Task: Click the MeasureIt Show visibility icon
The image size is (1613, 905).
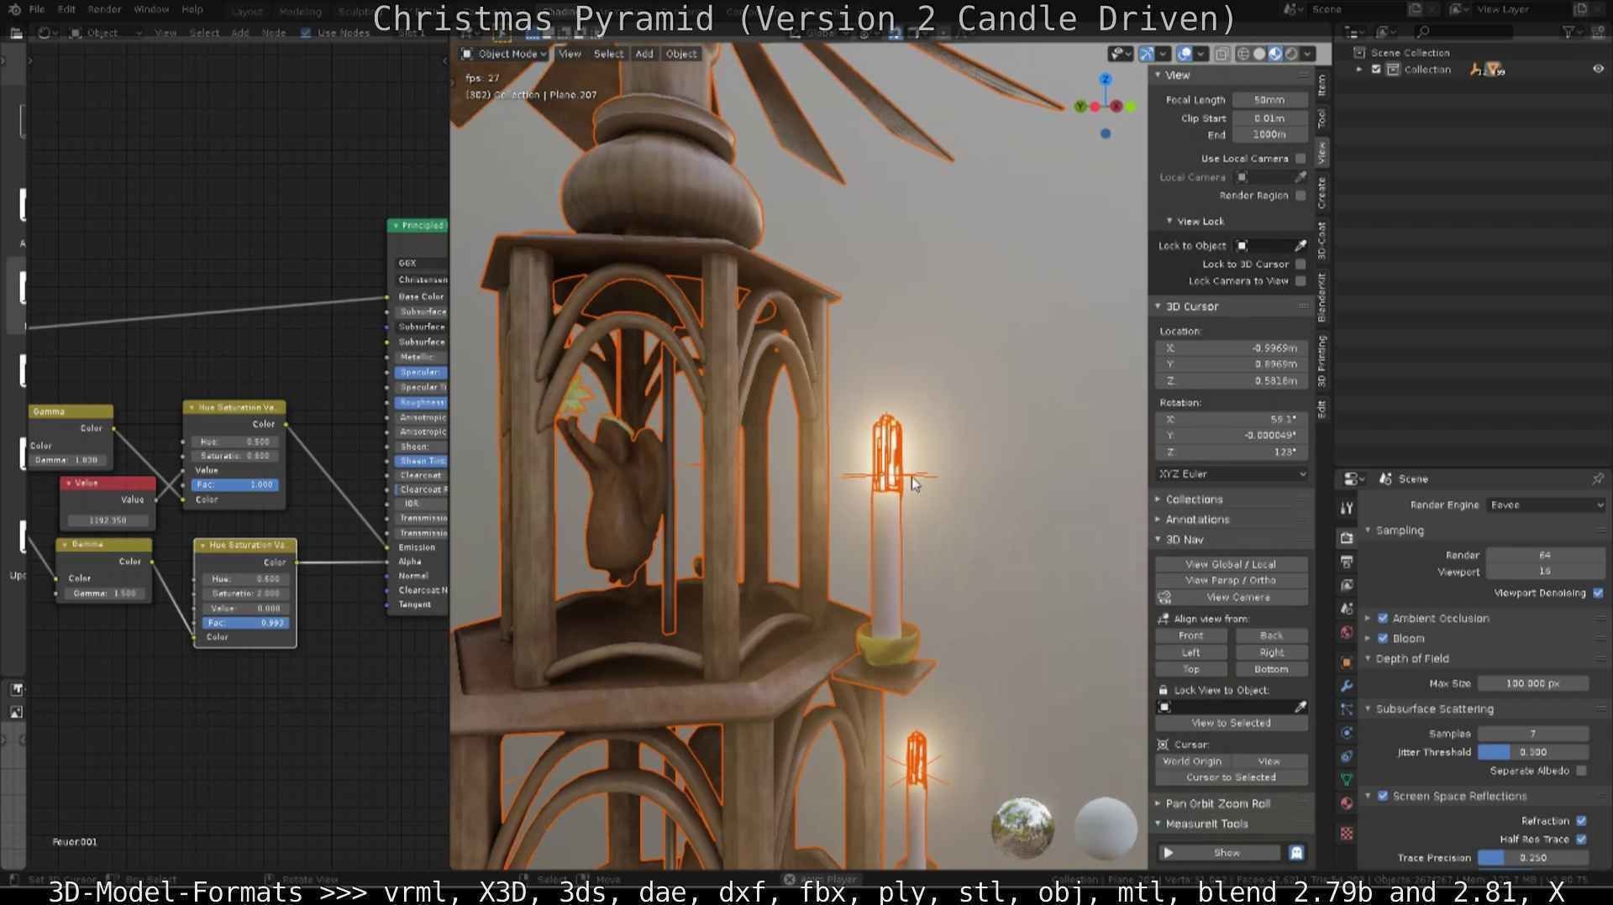Action: coord(1296,853)
